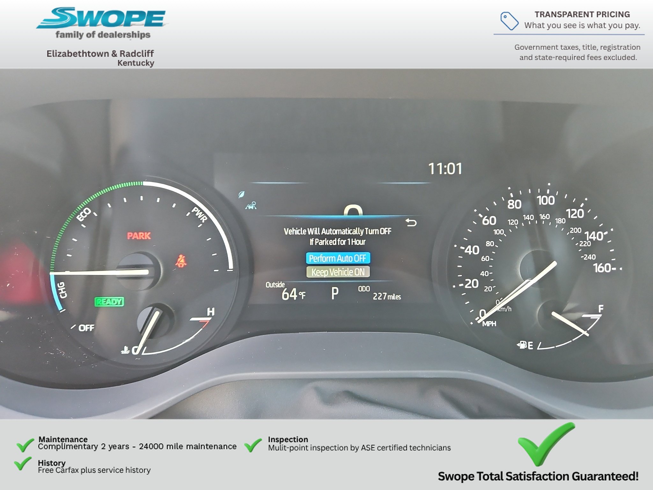Click the 11:01 clock display

click(445, 169)
